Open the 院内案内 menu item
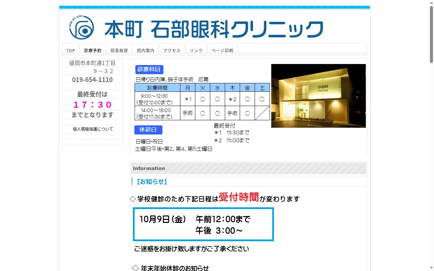The width and height of the screenshot is (434, 271). coord(146,50)
